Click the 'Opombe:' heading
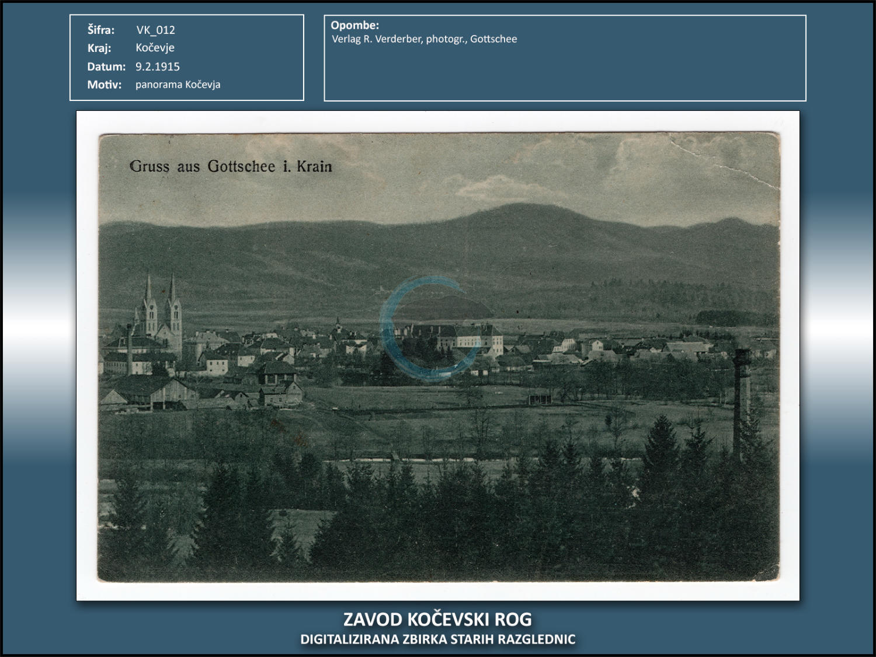876x657 pixels. coord(354,25)
